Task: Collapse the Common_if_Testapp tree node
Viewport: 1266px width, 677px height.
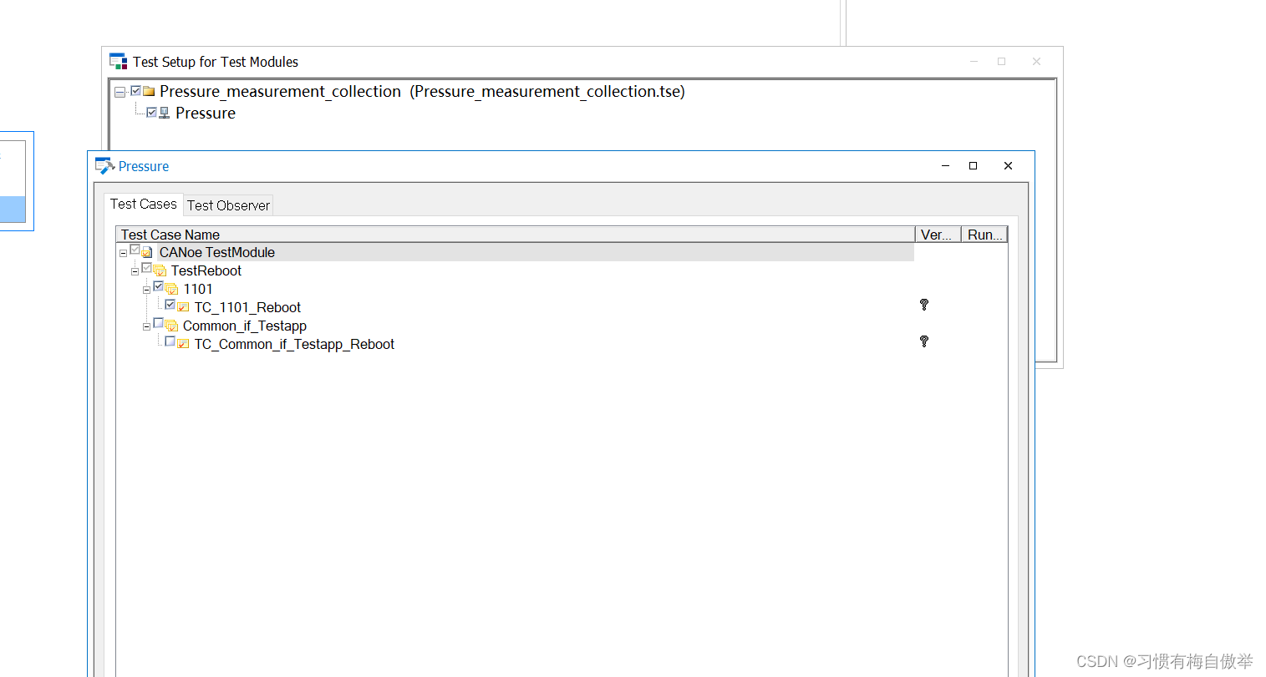Action: [x=146, y=326]
